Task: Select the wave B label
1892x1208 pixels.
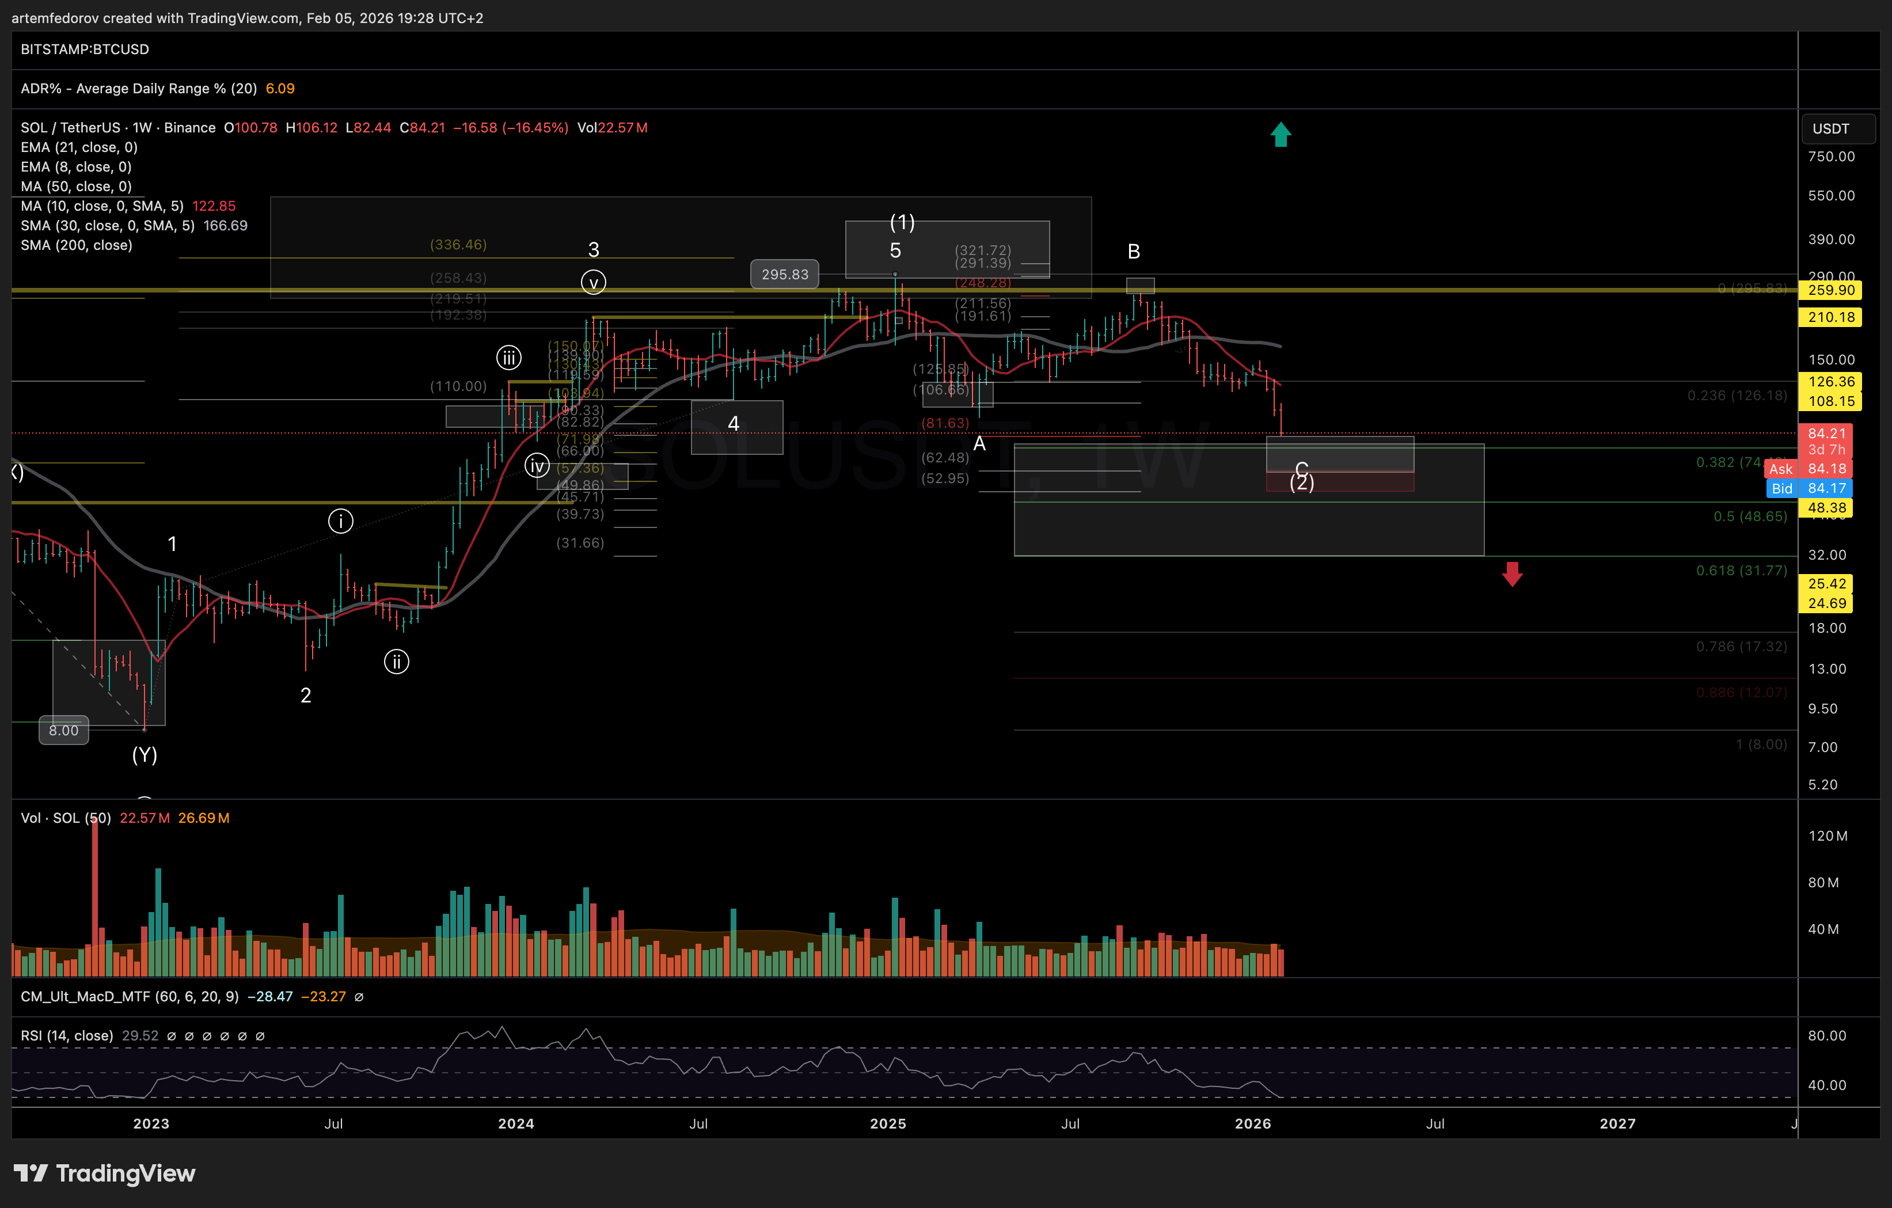Action: click(1134, 252)
